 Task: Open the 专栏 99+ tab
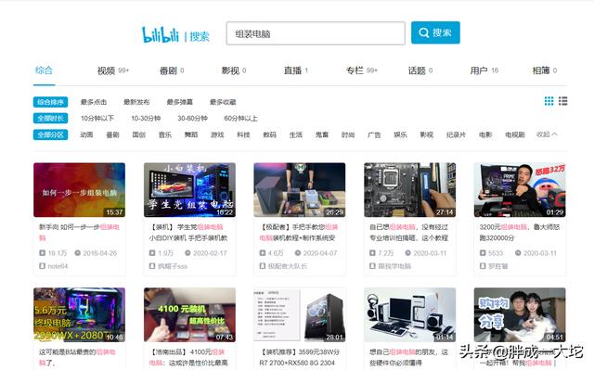click(361, 70)
